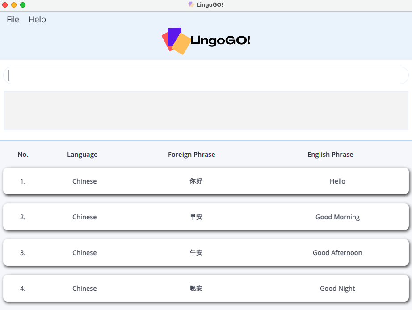Focus the command input text field
Screen dimensions: 412x310
(x=206, y=75)
